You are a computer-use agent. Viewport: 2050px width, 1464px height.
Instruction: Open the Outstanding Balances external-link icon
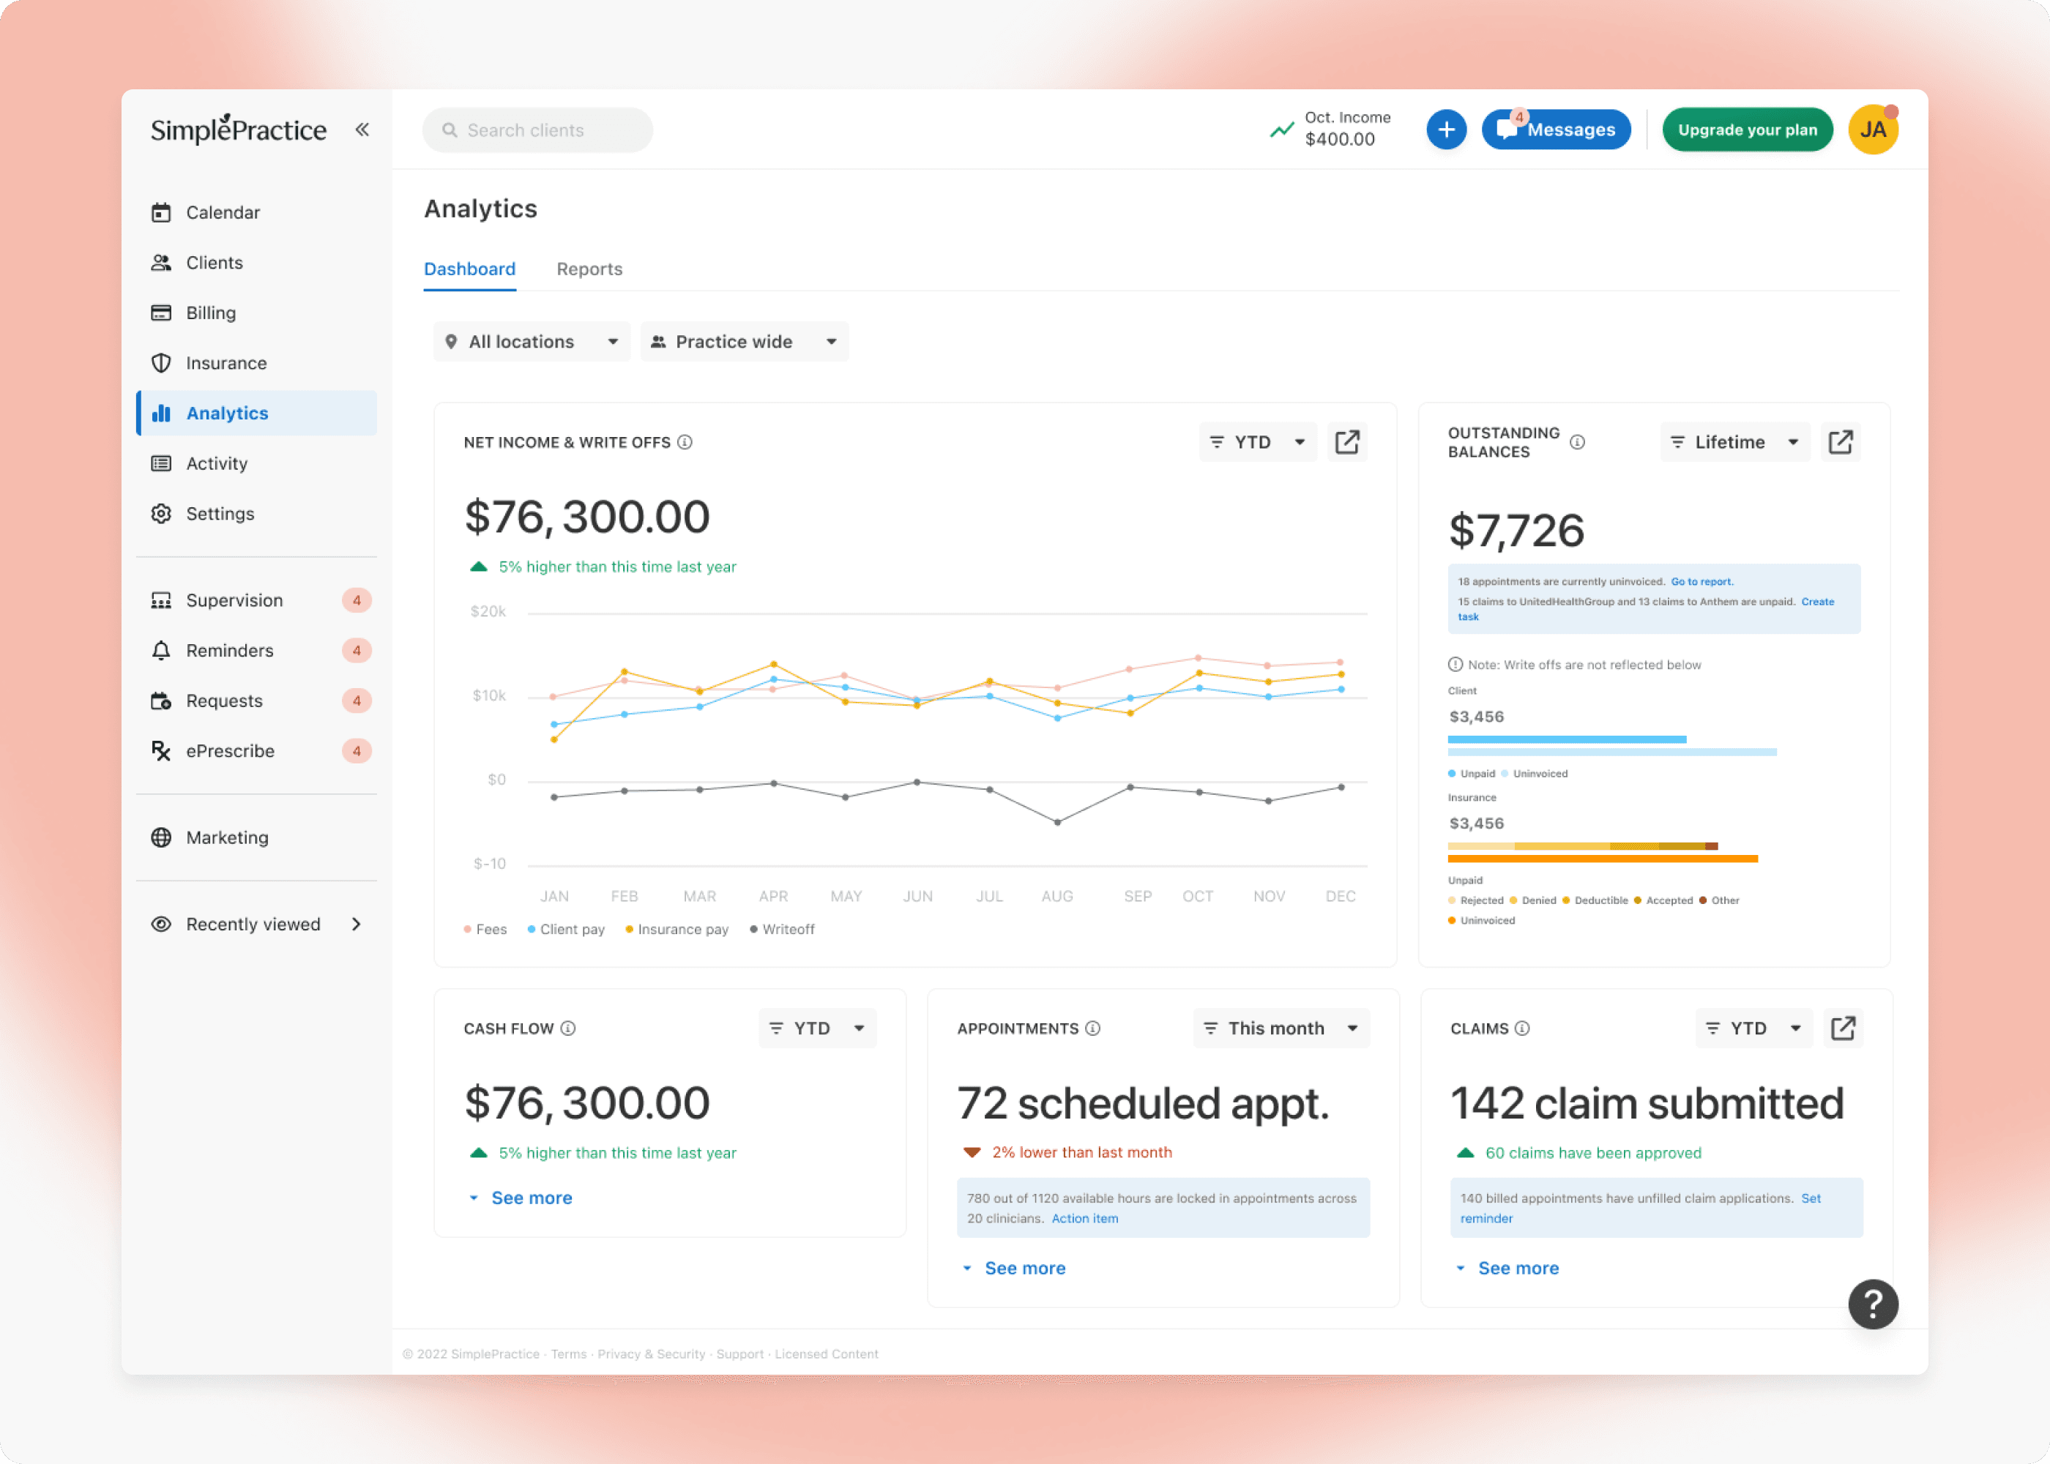(1840, 441)
